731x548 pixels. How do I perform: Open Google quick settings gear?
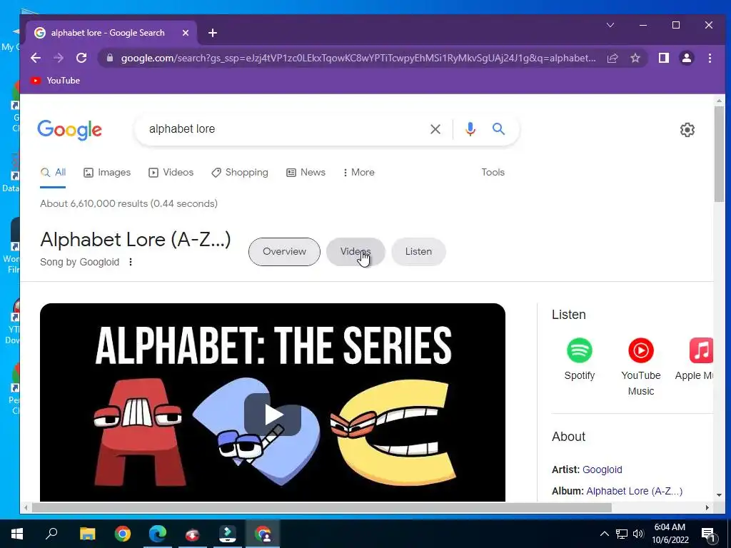point(687,130)
